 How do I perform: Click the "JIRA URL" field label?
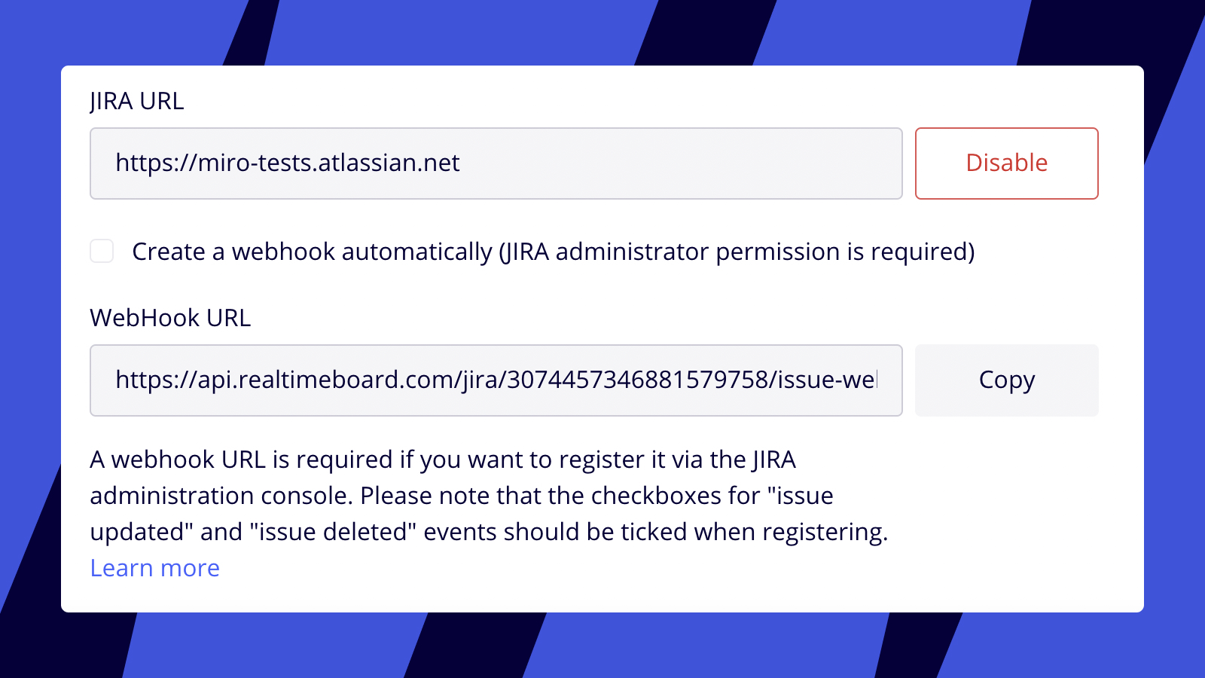(x=136, y=101)
